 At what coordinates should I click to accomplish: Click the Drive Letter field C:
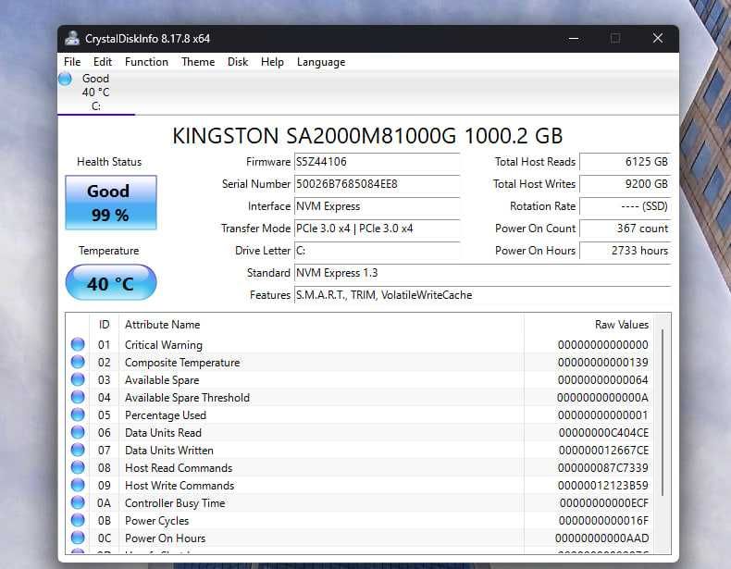tap(378, 251)
